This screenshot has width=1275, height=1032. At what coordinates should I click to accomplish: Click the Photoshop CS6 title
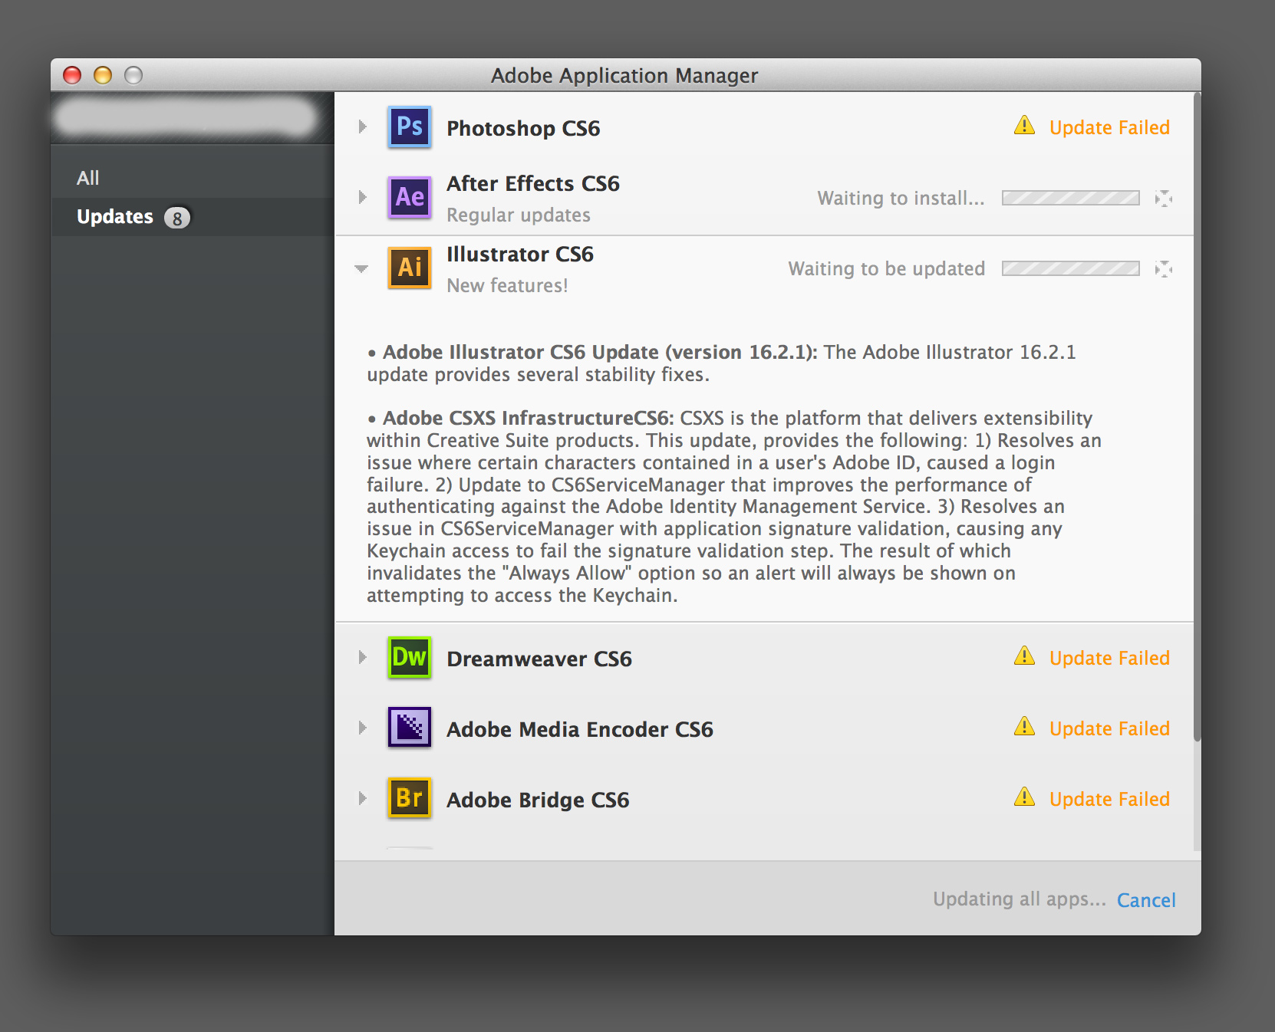coord(523,128)
